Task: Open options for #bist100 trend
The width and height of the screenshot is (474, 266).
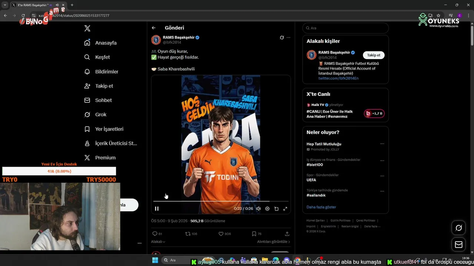Action: coord(382,161)
